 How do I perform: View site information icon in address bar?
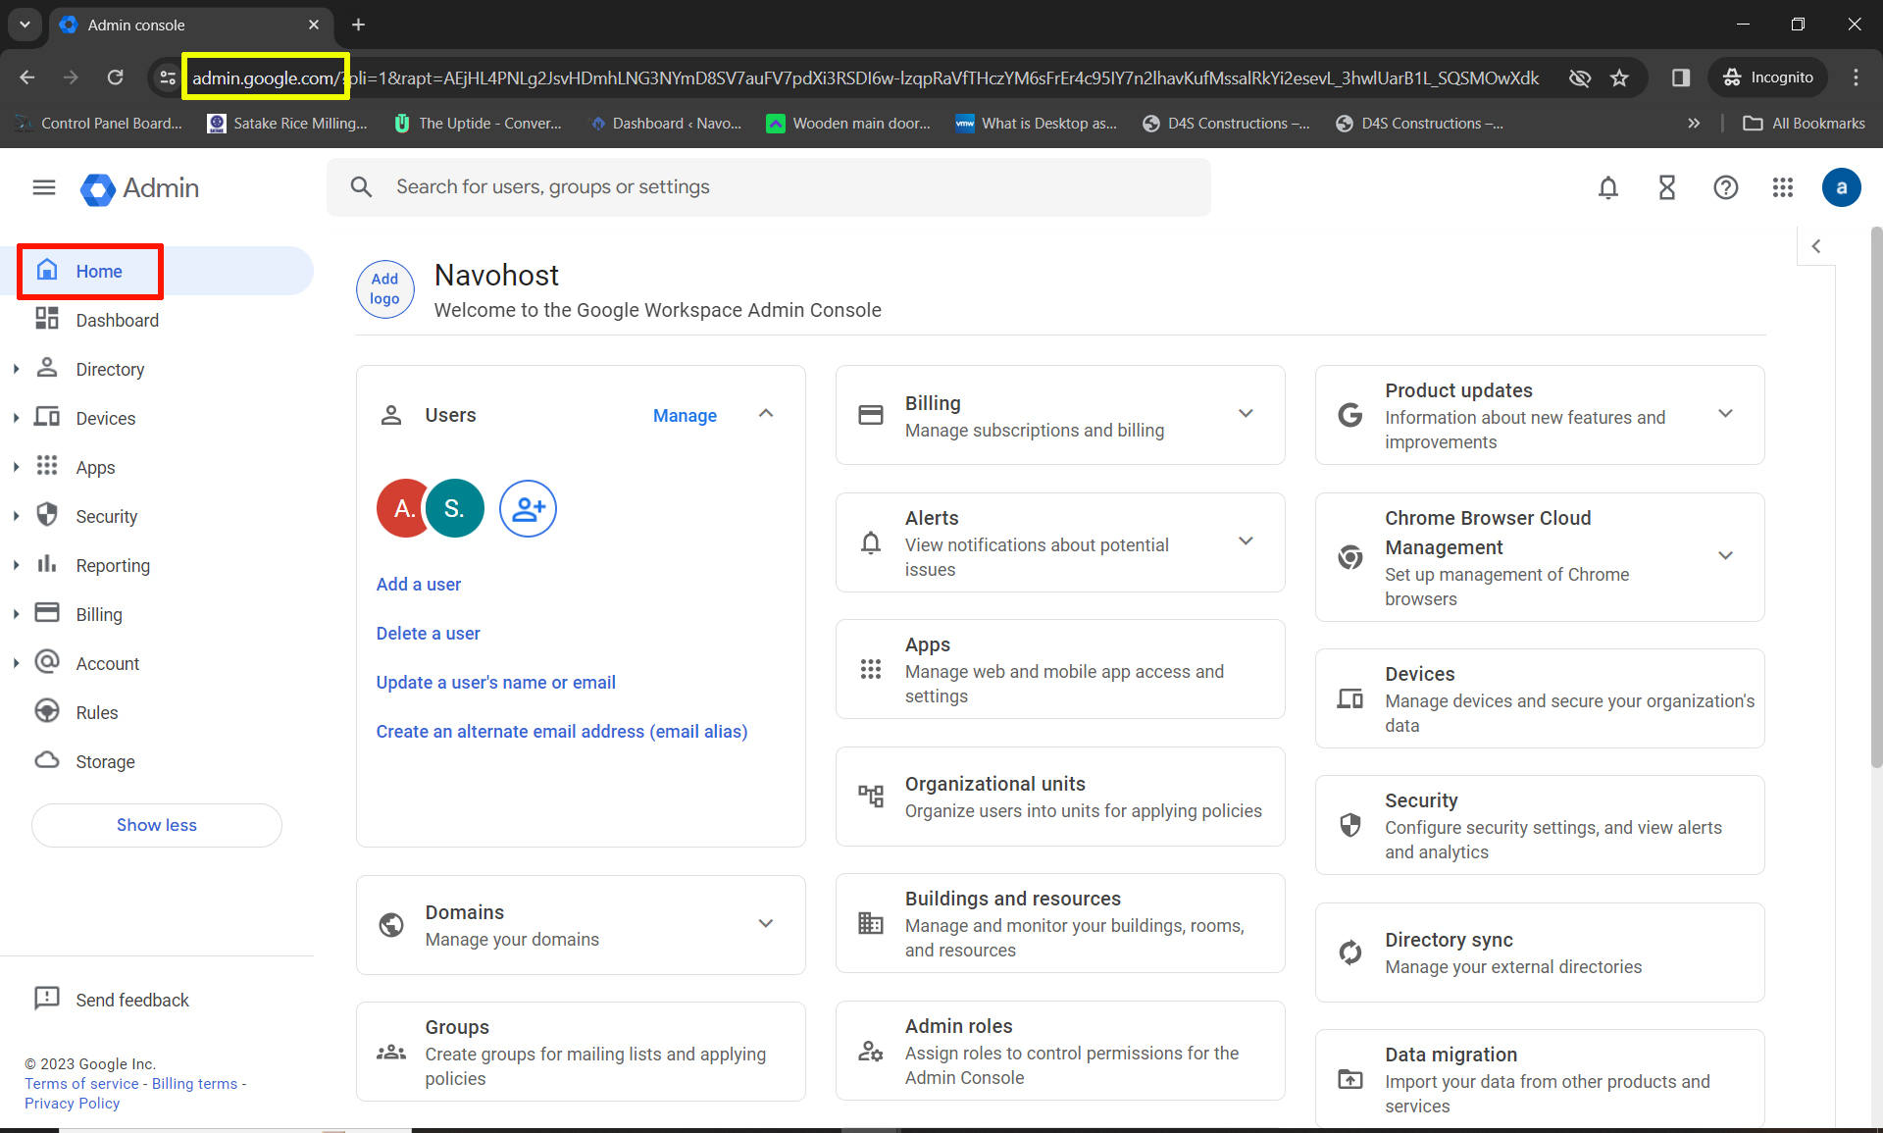pos(168,77)
